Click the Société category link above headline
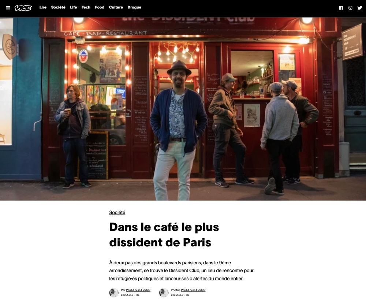Screen dimensions: 366x302 (x=117, y=212)
